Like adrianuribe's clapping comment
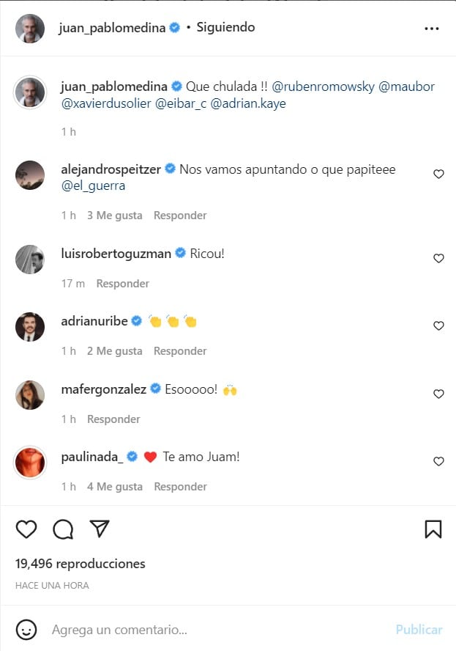Image resolution: width=456 pixels, height=651 pixels. point(438,326)
